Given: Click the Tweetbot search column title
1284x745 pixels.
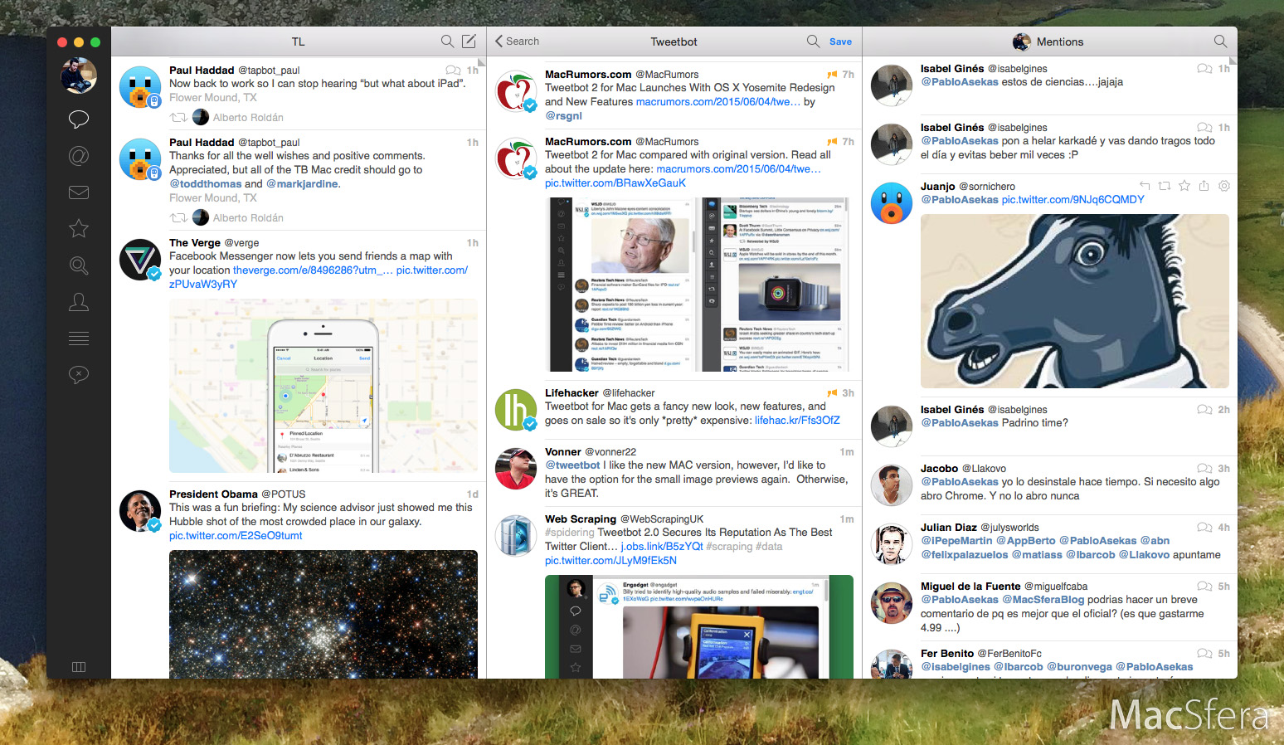Looking at the screenshot, I should (674, 41).
